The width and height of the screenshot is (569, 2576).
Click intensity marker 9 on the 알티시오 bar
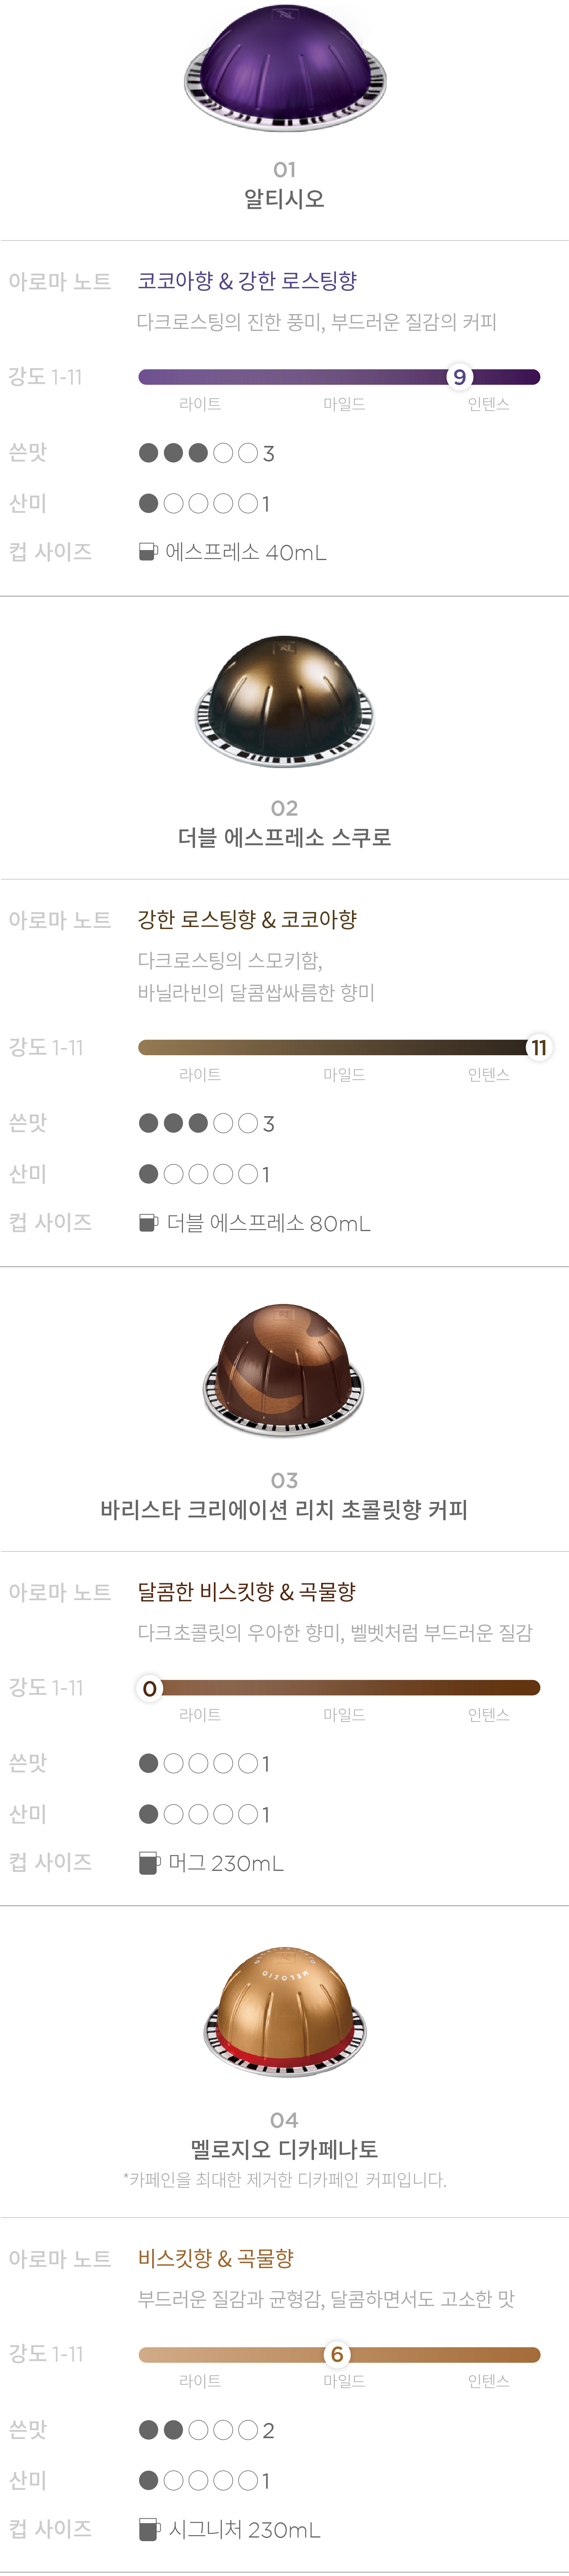[459, 377]
